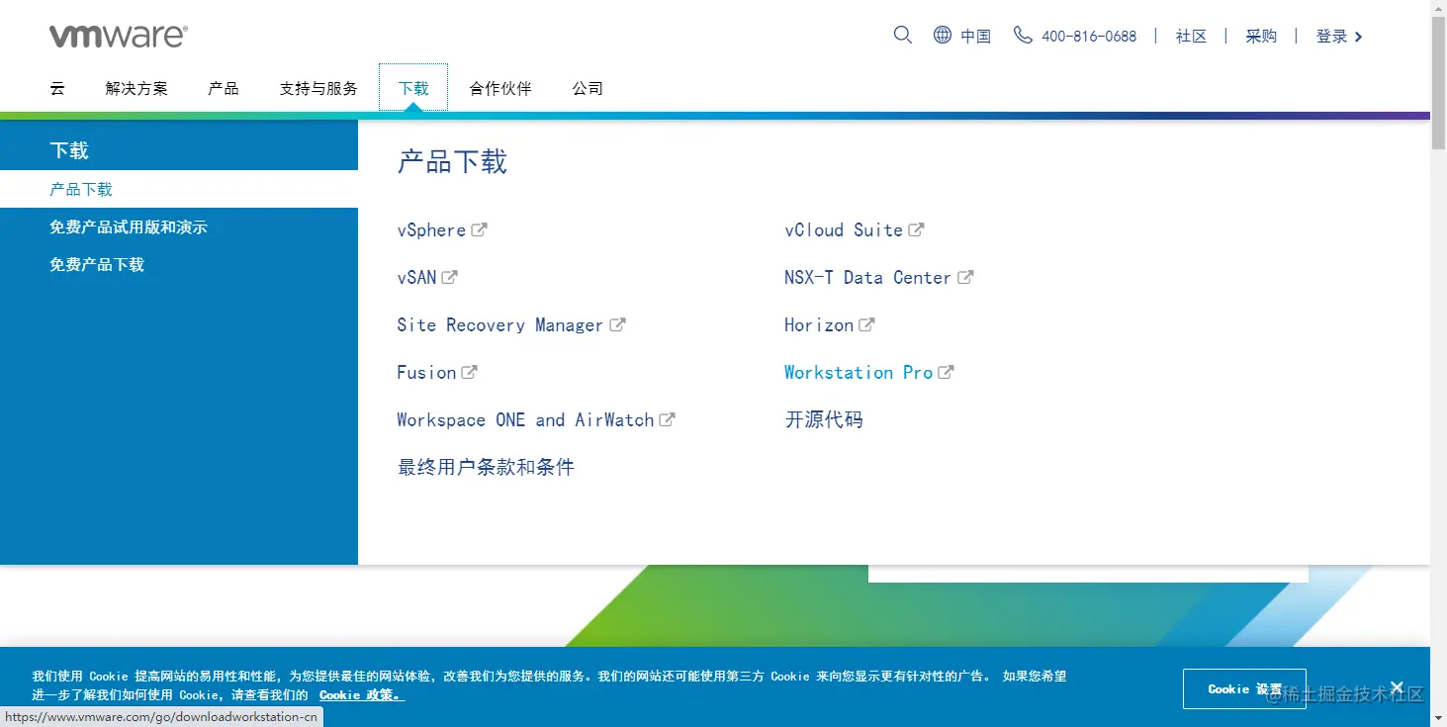Click the arrow next to 登录
This screenshot has height=727, width=1447.
[1359, 37]
